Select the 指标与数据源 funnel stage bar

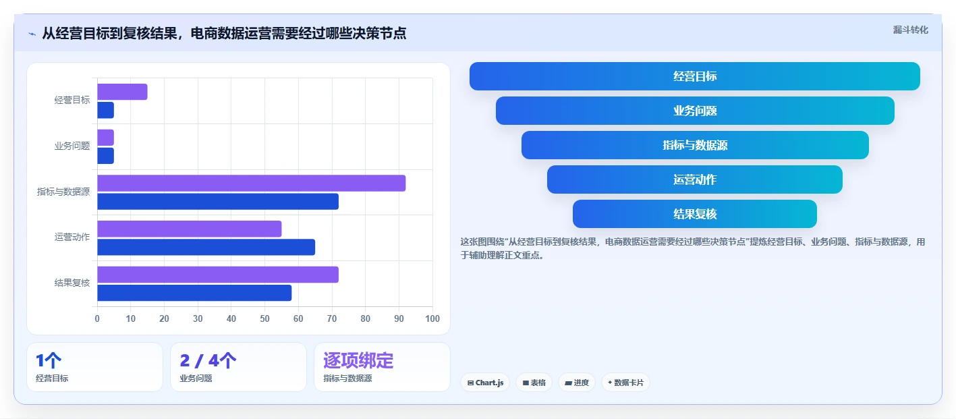coord(695,145)
